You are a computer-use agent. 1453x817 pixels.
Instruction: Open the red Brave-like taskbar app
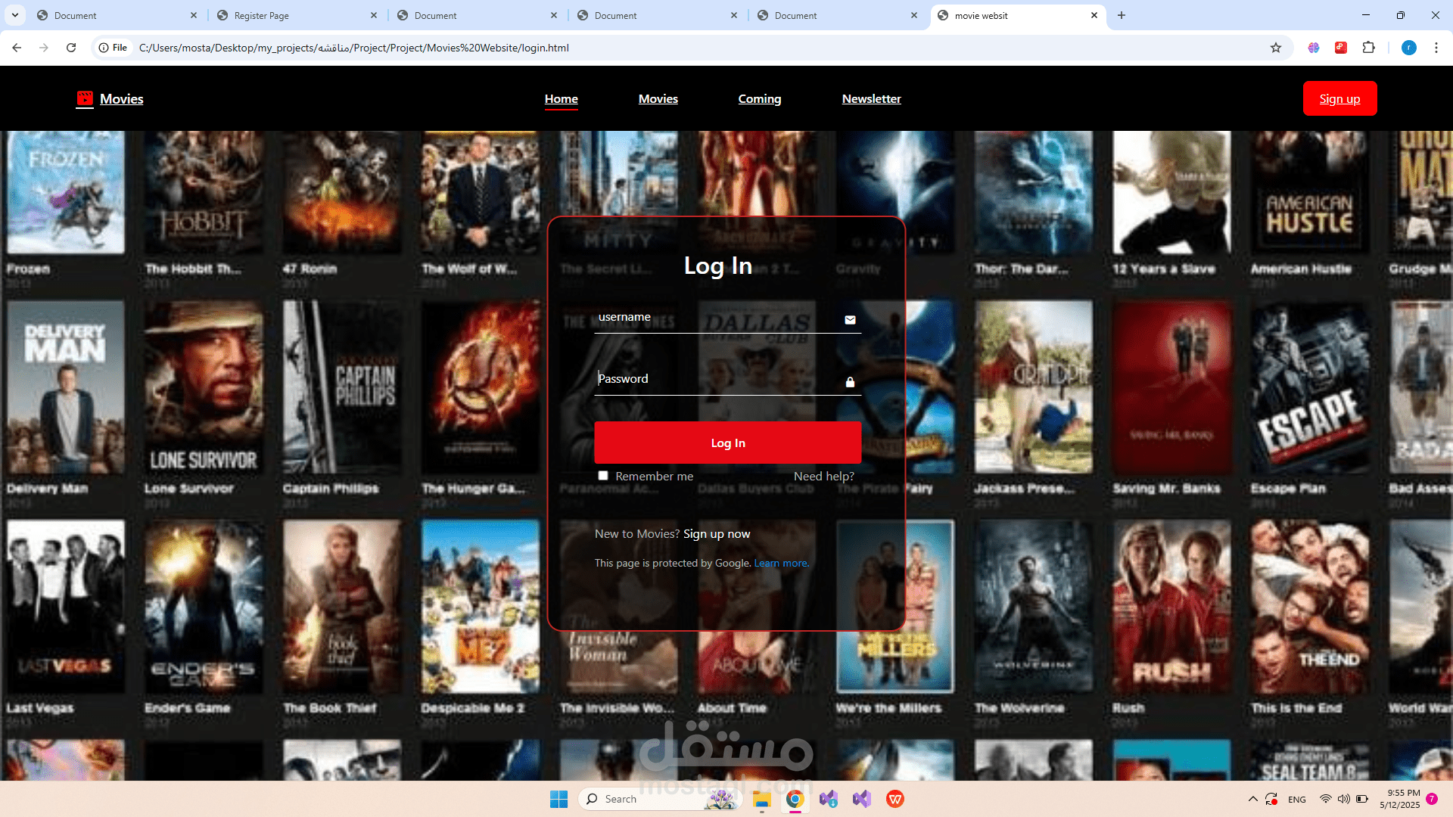coord(895,799)
